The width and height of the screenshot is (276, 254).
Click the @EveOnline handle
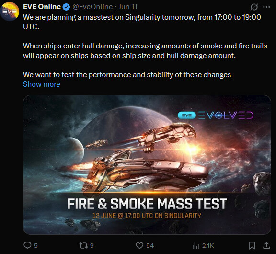tap(92, 7)
